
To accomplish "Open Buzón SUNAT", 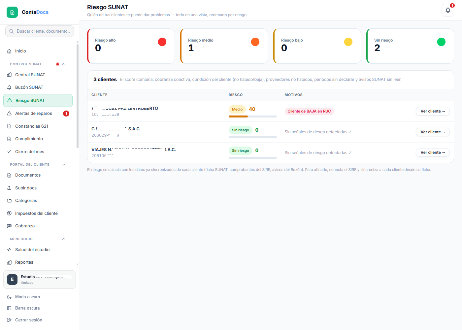I will [x=38, y=87].
